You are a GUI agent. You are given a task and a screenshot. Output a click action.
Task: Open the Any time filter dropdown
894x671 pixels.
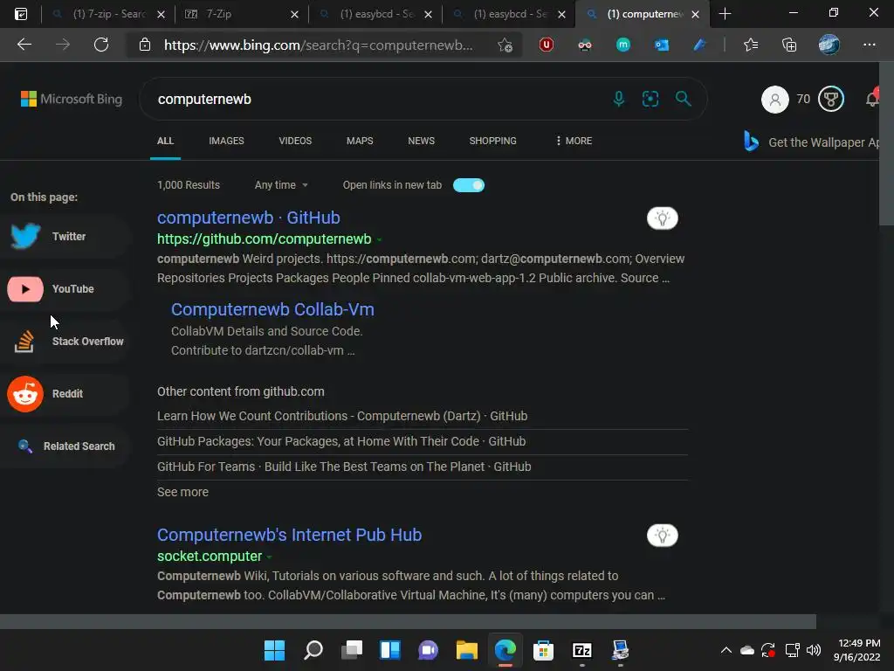point(281,185)
